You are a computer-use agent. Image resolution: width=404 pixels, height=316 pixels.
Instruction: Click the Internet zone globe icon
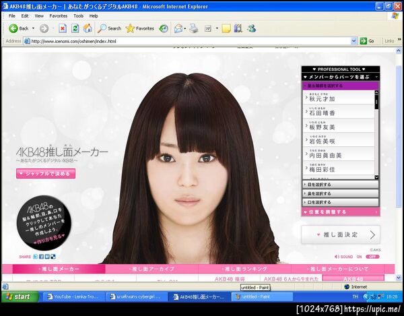coord(347,286)
